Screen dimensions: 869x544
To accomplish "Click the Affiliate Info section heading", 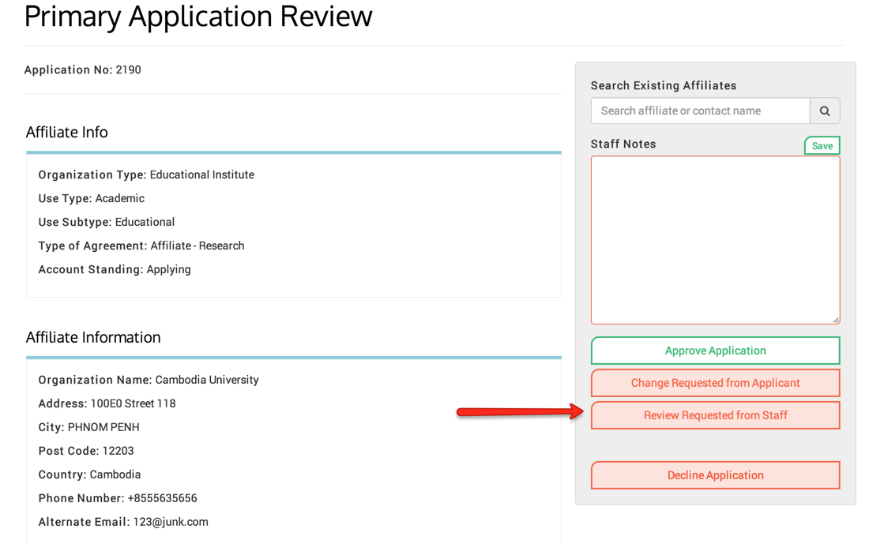I will click(x=67, y=133).
